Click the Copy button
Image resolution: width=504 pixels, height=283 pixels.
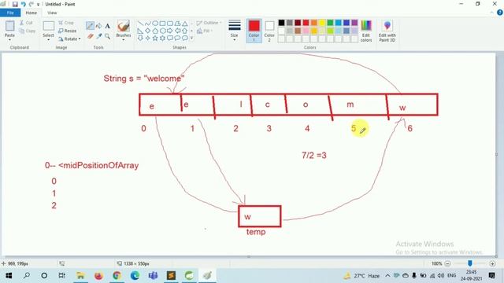coord(27,31)
